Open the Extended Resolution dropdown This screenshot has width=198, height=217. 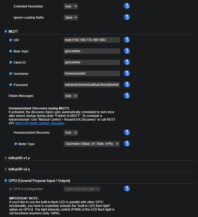tap(71, 6)
